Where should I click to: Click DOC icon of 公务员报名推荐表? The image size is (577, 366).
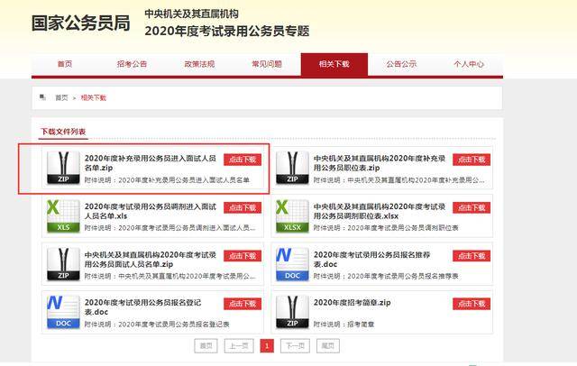[292, 264]
